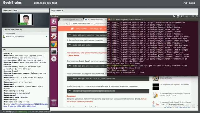Open the Files manager in the launcher
The image size is (200, 113).
[54, 29]
